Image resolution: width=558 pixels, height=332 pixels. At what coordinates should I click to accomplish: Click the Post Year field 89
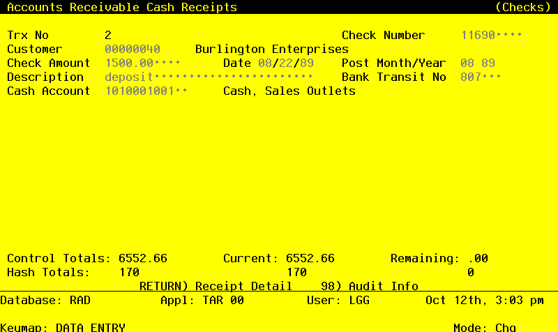click(488, 63)
